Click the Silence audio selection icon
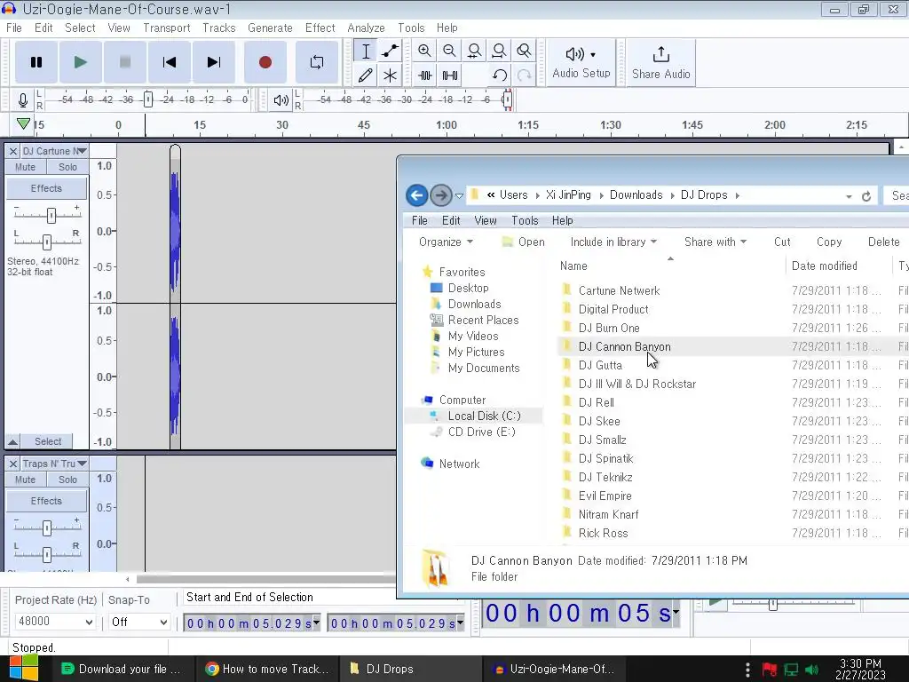 point(450,75)
